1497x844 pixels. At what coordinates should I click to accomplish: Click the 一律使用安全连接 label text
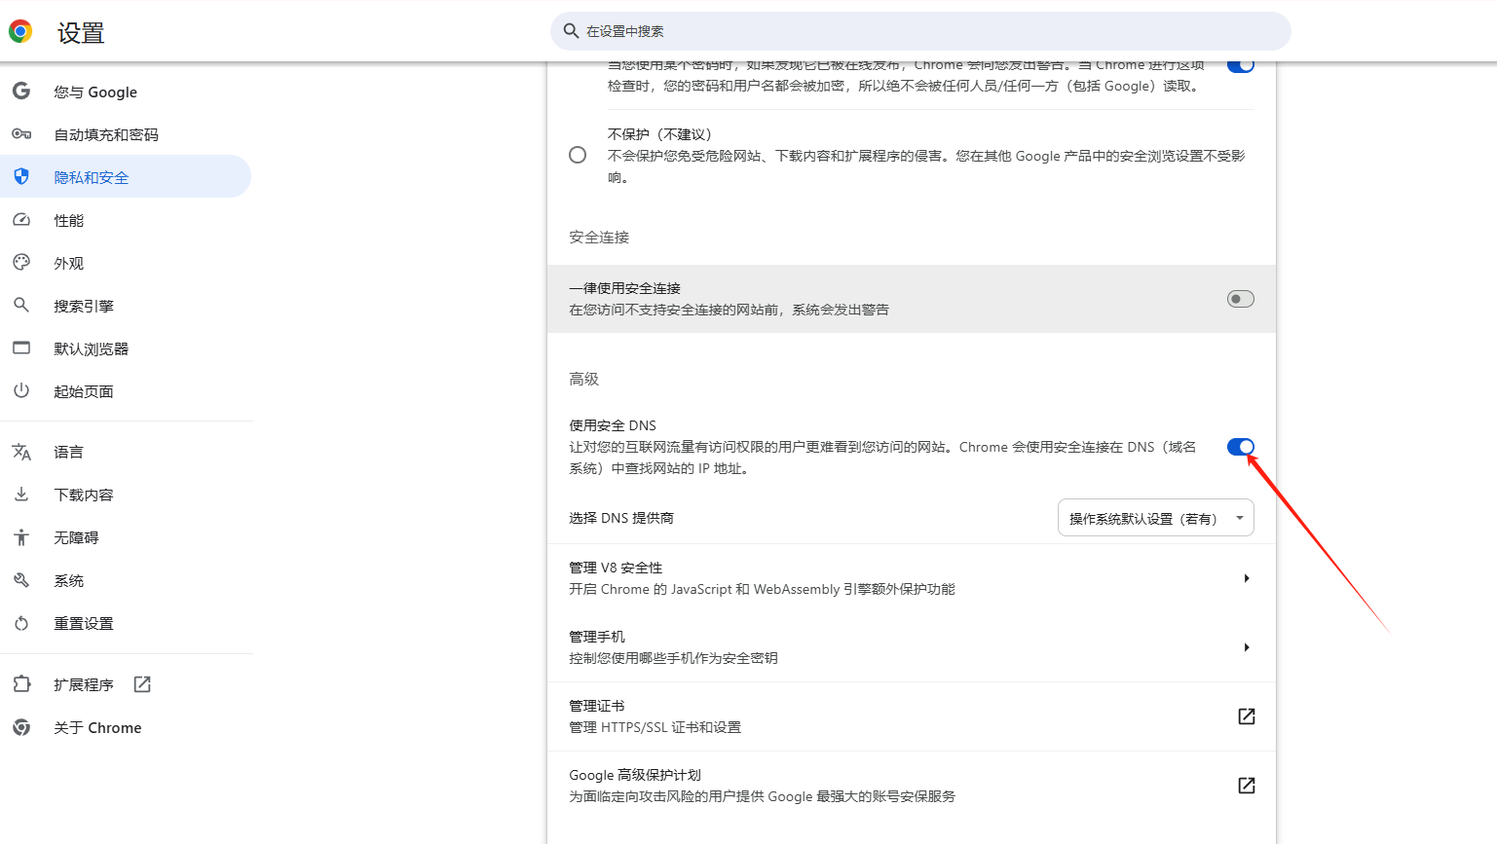(624, 288)
